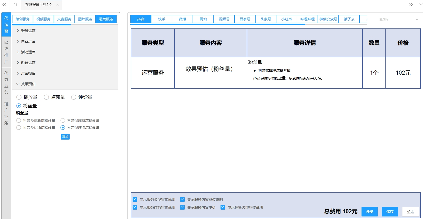423x219 pixels.
Task: Open the top-right down-arrow menu
Action: pos(420,5)
